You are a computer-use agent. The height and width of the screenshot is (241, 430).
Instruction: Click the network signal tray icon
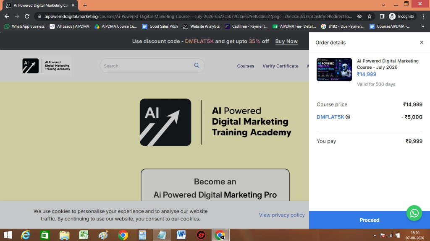click(x=390, y=235)
